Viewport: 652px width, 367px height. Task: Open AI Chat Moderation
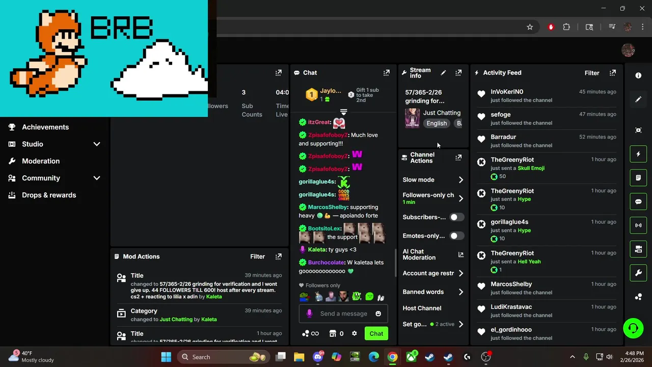coord(433,254)
